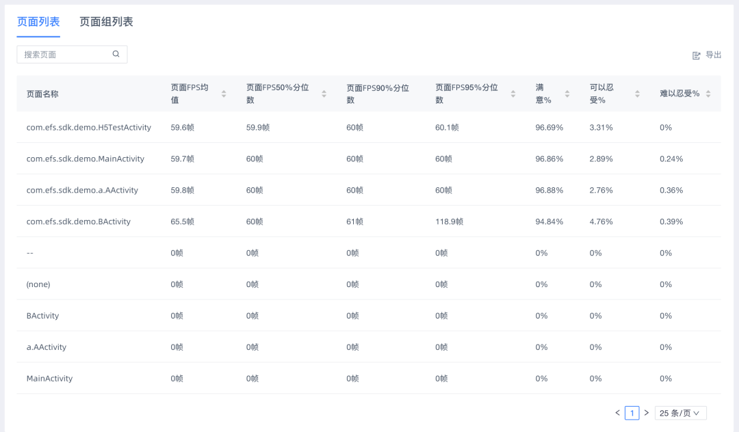Viewport: 739px width, 432px height.
Task: Select page number 1
Action: [632, 413]
